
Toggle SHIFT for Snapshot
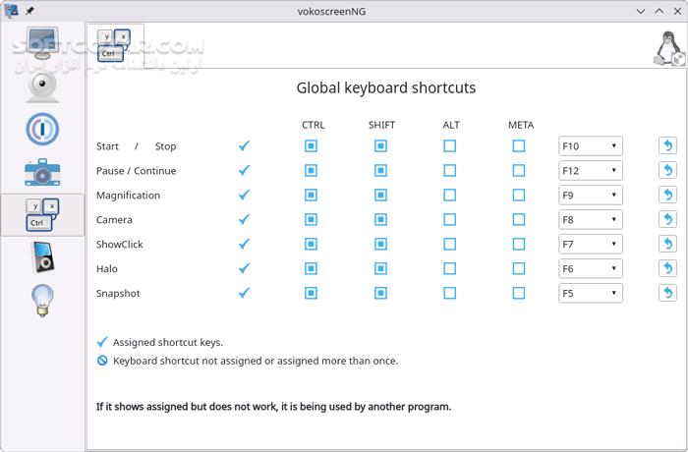click(x=381, y=293)
